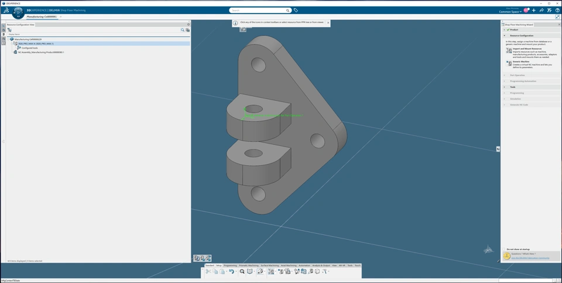Screen dimensions: 562x283
Task: Click the Import and Mount Resources icon
Action: click(509, 51)
